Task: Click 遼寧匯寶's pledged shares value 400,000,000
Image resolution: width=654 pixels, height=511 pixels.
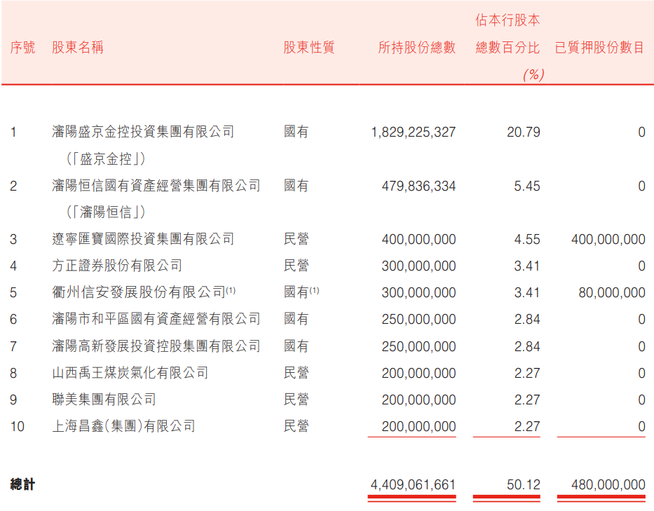Action: [x=608, y=240]
